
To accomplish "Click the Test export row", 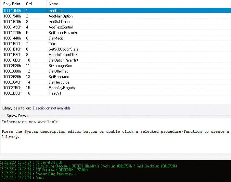I will coord(52,44).
